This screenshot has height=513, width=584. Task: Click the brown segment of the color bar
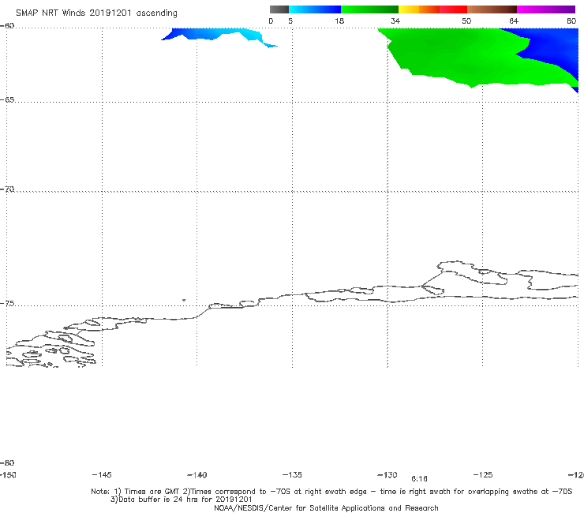point(492,9)
